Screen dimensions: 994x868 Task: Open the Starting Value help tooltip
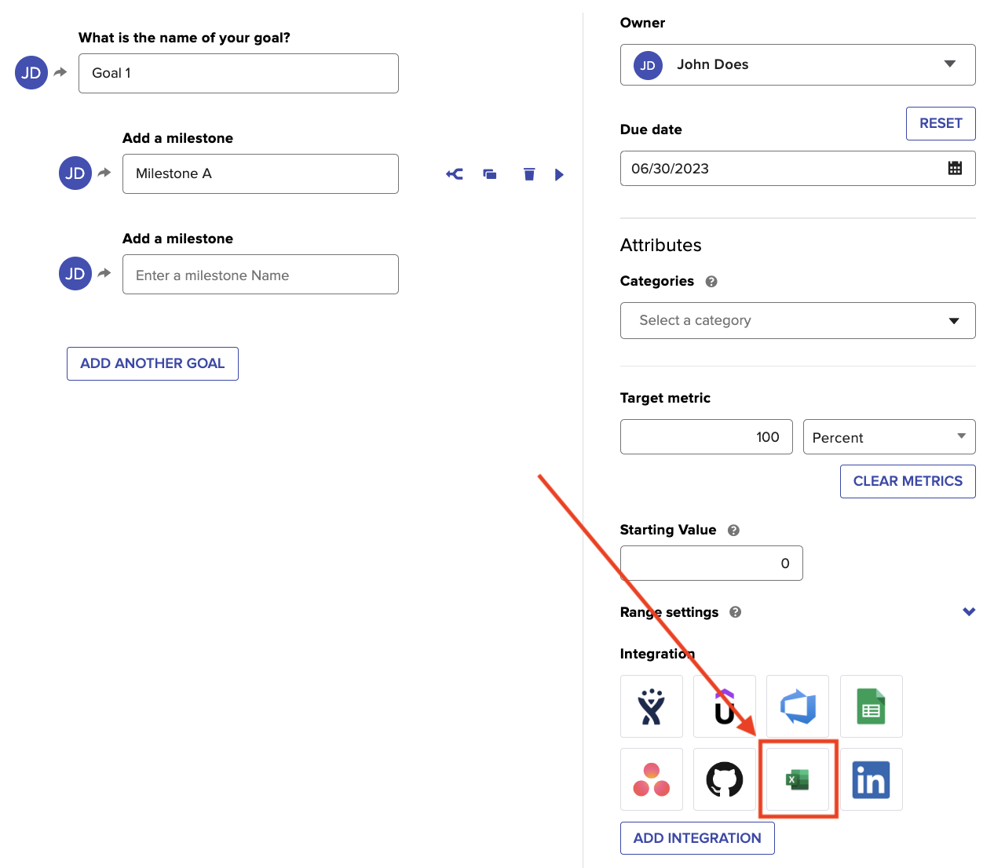pyautogui.click(x=733, y=530)
